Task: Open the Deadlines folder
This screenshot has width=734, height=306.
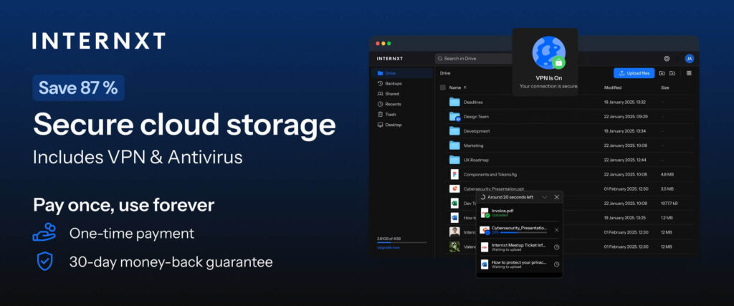Action: pos(473,102)
